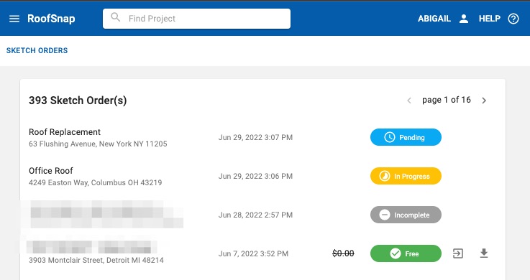Focus the Find Project search field
Screen dimensions: 530x280
click(x=196, y=19)
